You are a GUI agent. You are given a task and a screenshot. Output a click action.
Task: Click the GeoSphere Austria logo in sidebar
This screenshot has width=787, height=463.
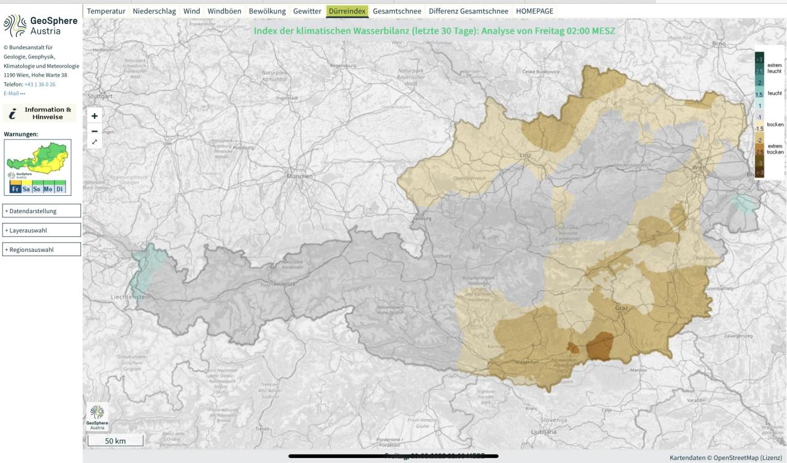(41, 26)
